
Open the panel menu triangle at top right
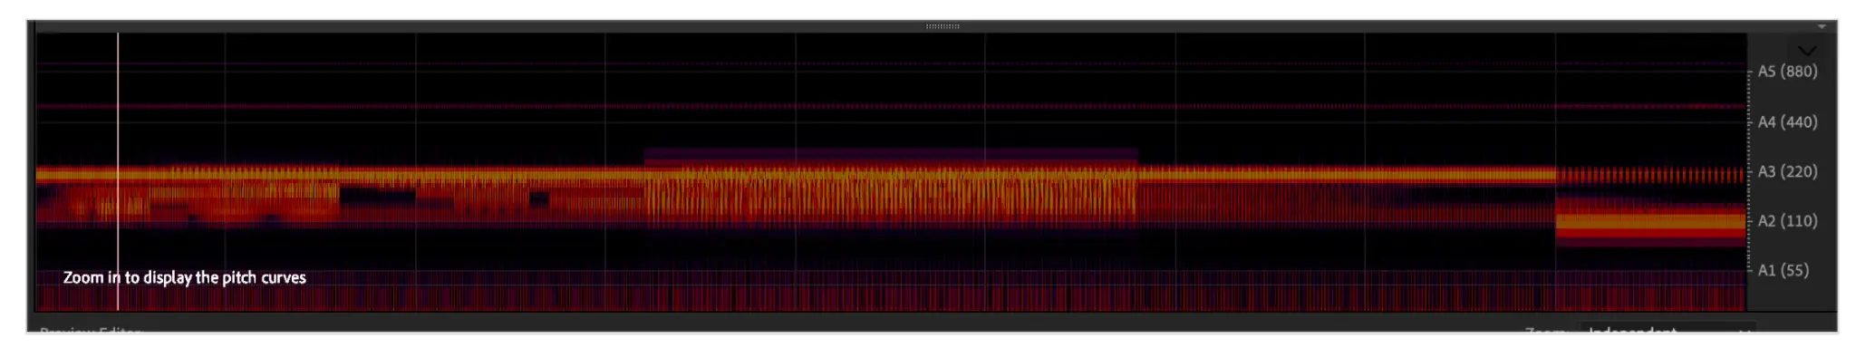tap(1822, 26)
